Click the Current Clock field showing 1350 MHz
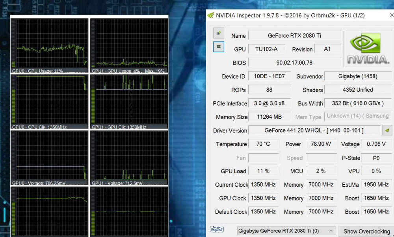This screenshot has width=394, height=237. coord(264,184)
